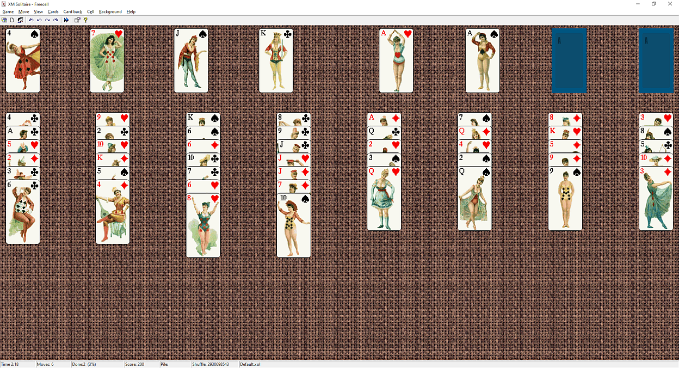Click the blue fast-forward autoplay icon
Image resolution: width=679 pixels, height=368 pixels.
(x=66, y=20)
